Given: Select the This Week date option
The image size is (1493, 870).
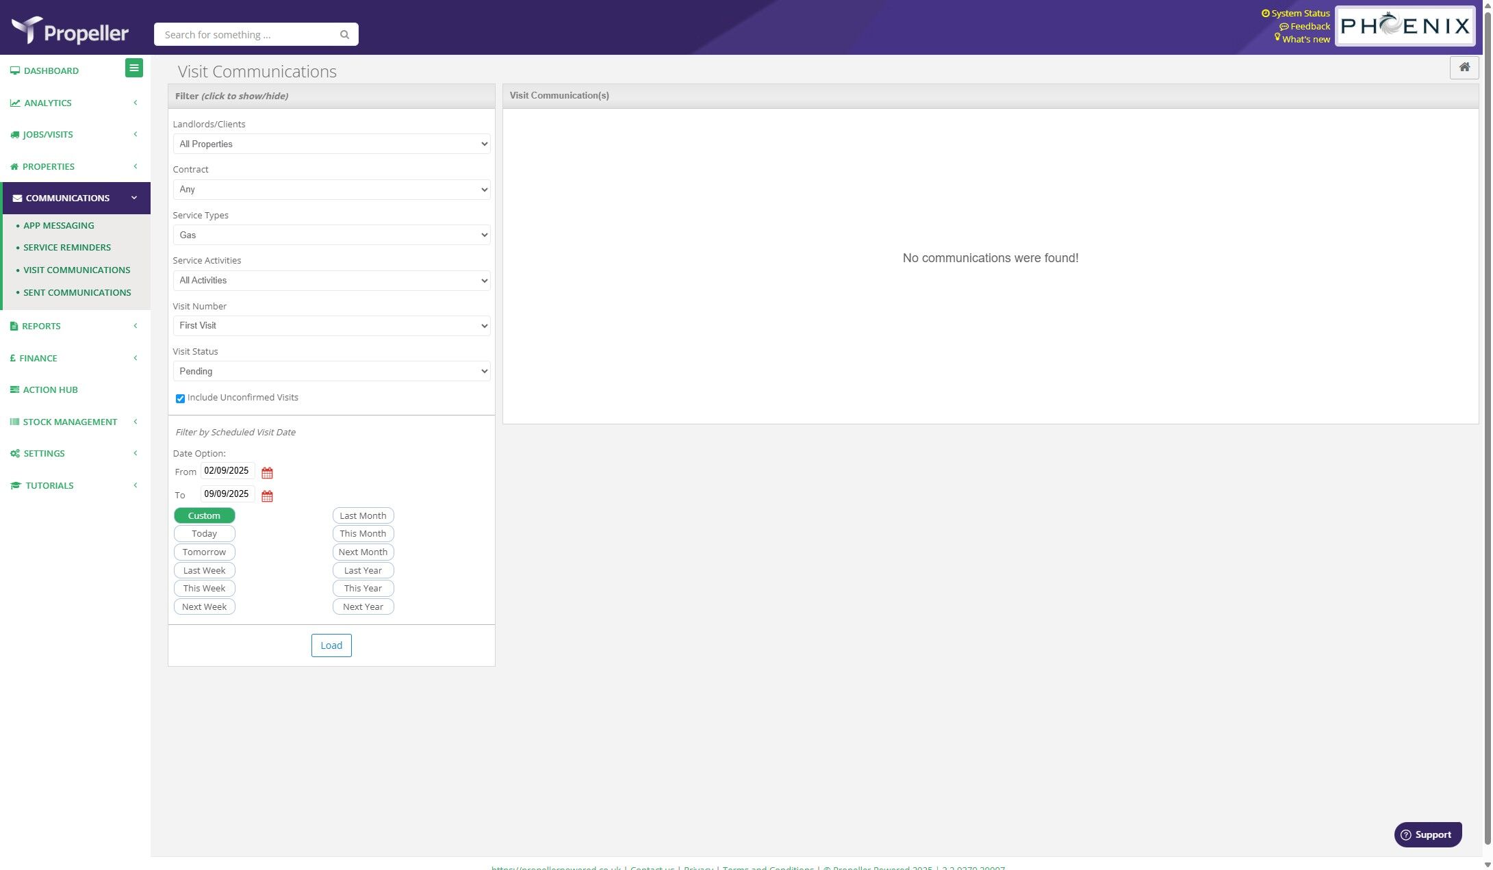Looking at the screenshot, I should click(x=204, y=589).
